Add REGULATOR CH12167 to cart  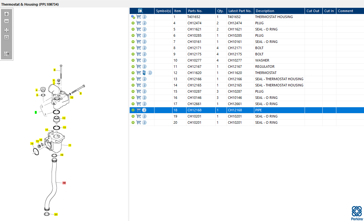point(139,67)
